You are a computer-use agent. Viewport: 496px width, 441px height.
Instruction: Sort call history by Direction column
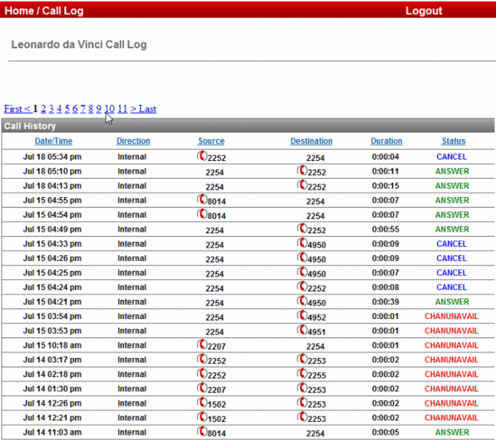[133, 141]
